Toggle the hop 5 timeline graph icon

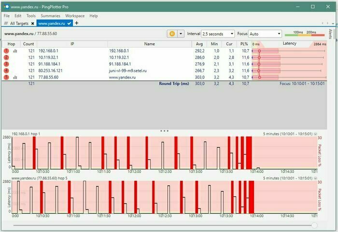click(14, 77)
